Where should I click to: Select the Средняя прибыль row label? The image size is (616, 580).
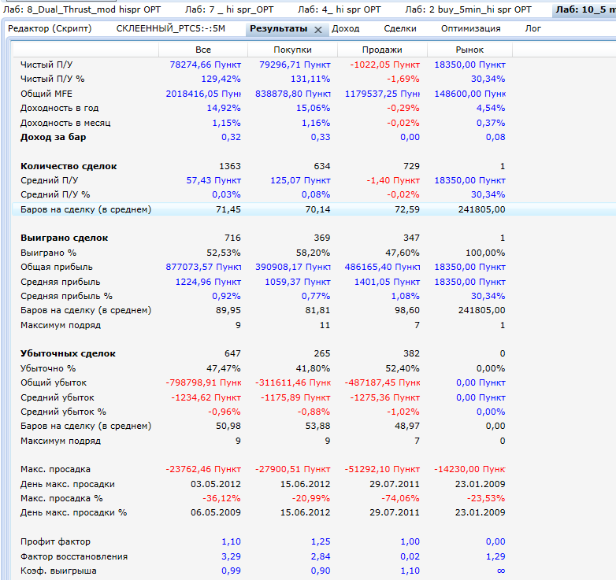60,282
